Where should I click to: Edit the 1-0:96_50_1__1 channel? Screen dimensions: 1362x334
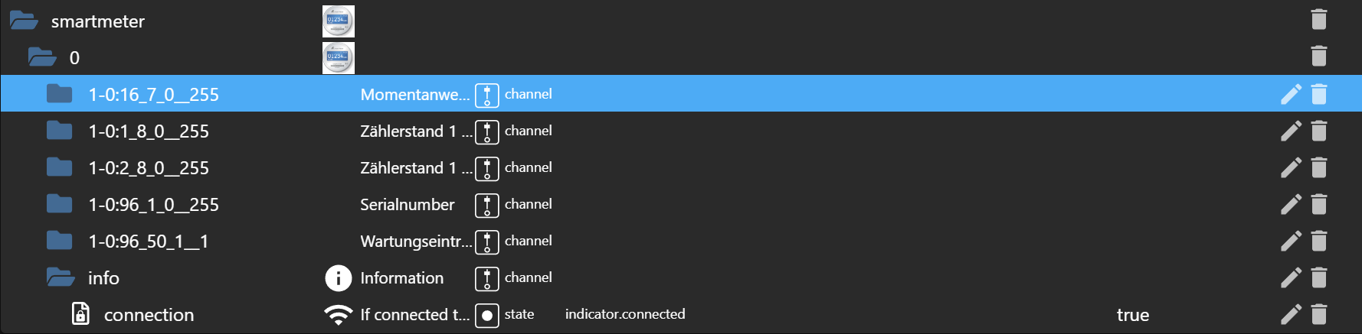coord(1291,241)
